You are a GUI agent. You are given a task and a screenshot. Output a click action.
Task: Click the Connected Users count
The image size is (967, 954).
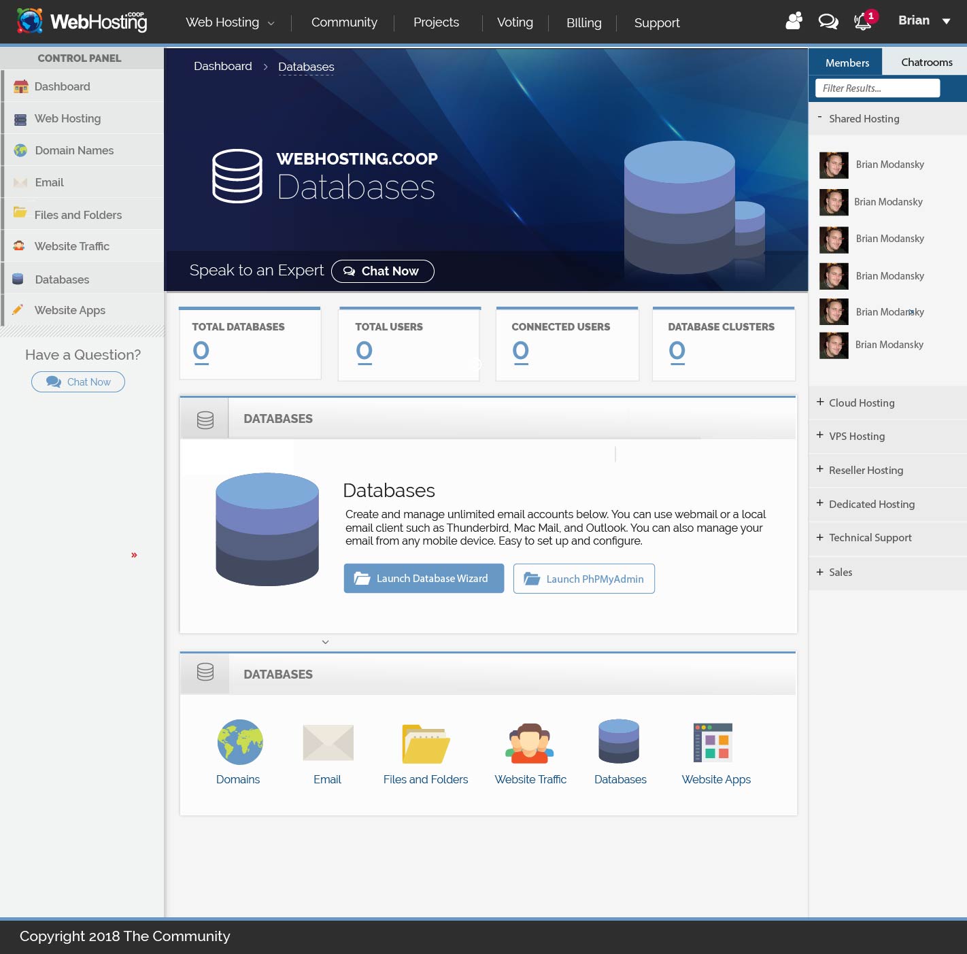[521, 351]
